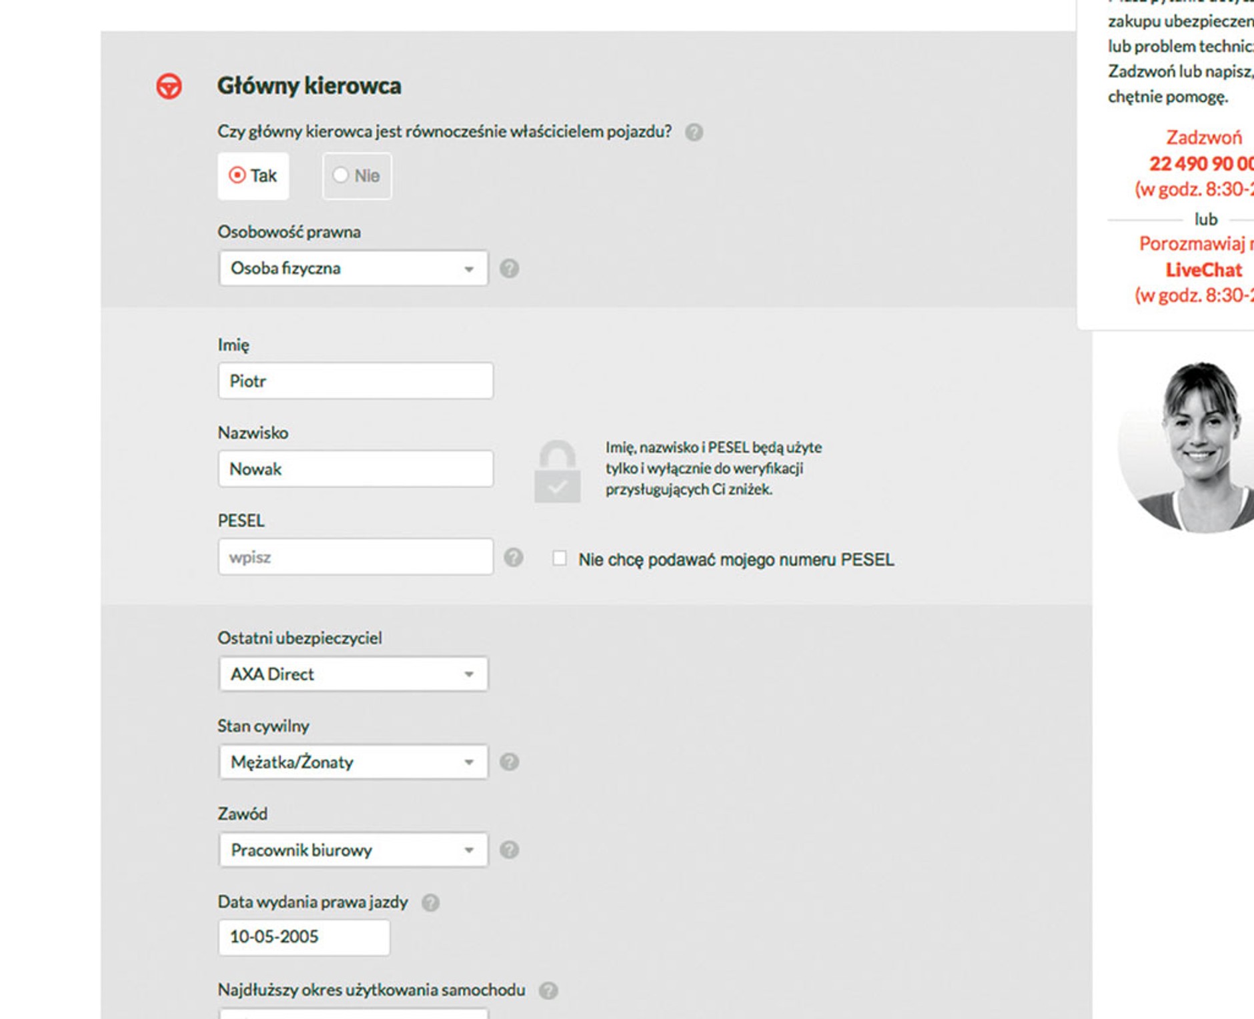Viewport: 1254px width, 1019px height.
Task: Open help for Najdłuższy okres użytkowania samochodu
Action: [x=548, y=991]
